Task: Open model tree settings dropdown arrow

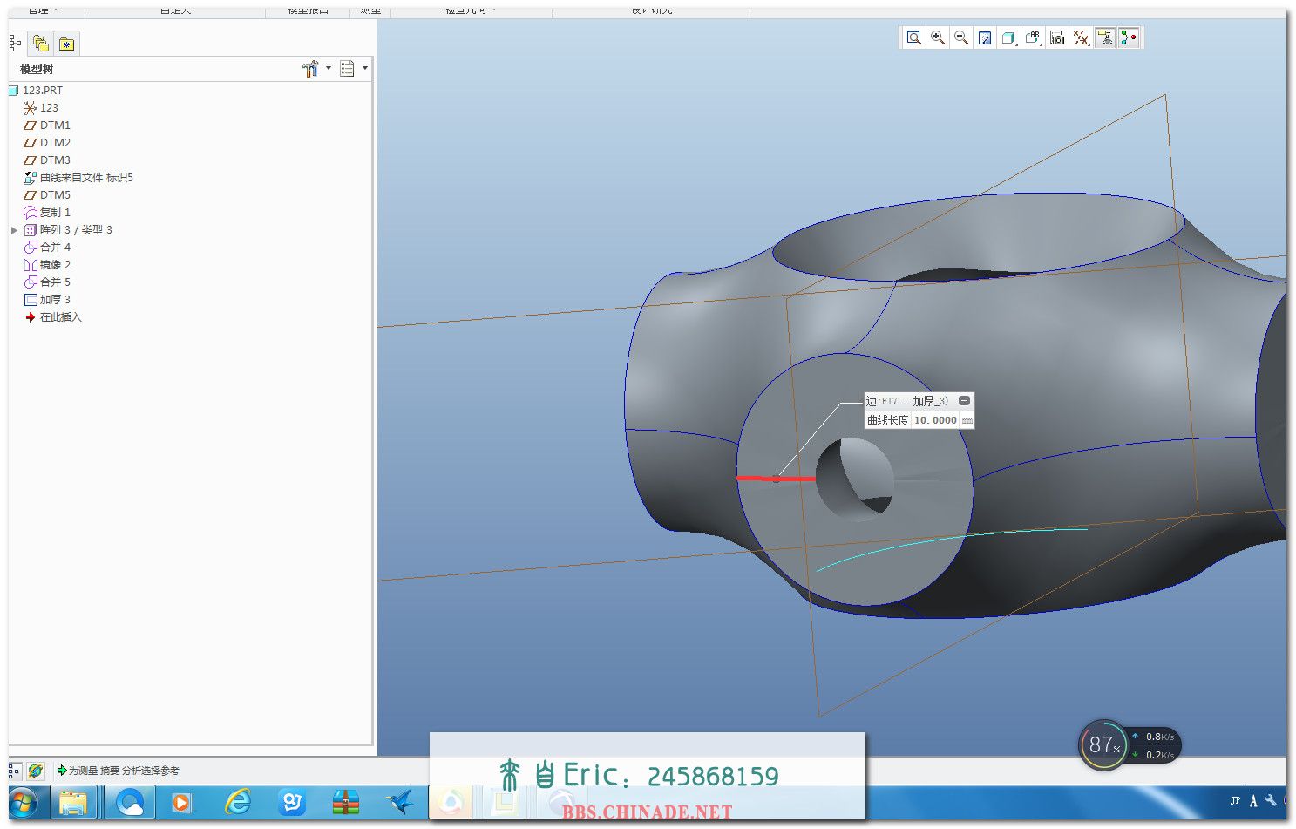Action: pyautogui.click(x=329, y=68)
